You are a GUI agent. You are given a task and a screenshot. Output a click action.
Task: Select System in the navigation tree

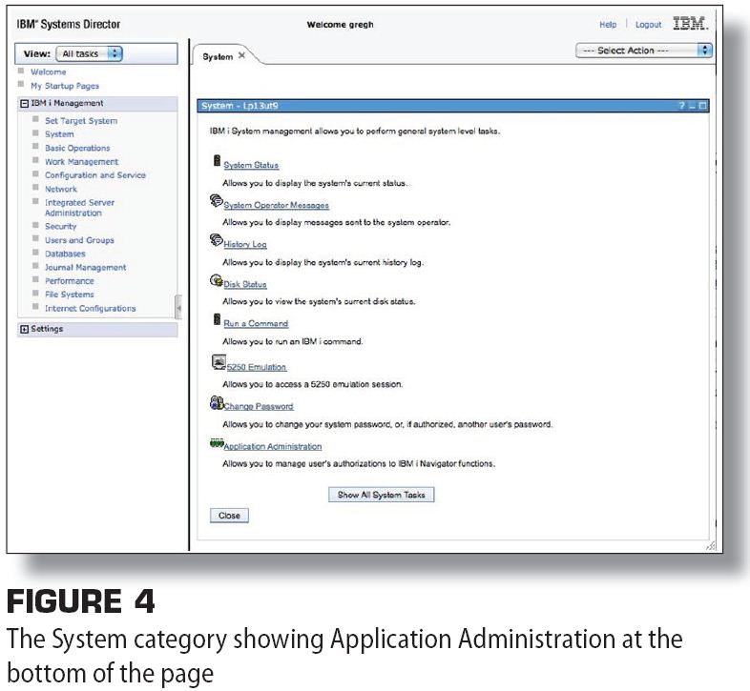pos(59,134)
